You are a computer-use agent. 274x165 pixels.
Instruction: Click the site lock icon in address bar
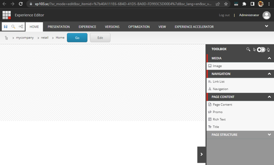click(31, 4)
